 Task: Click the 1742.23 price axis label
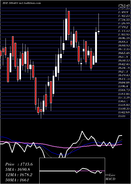124,16
